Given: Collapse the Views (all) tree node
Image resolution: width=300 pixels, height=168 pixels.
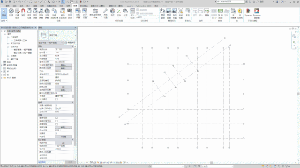Looking at the screenshot, I should tap(2, 31).
